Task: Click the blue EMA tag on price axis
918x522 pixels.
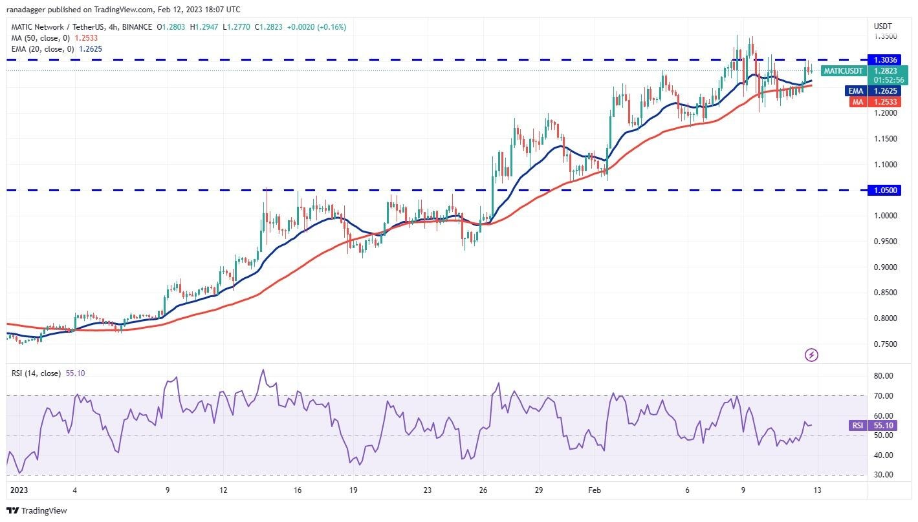Action: coord(856,91)
